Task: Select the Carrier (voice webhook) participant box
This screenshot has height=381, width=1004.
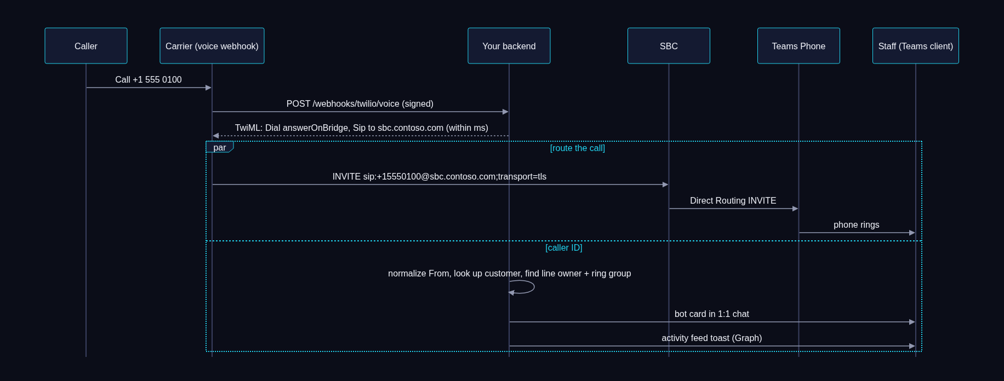Action: pyautogui.click(x=212, y=46)
